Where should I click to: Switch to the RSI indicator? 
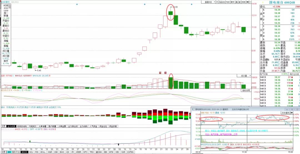37,152
